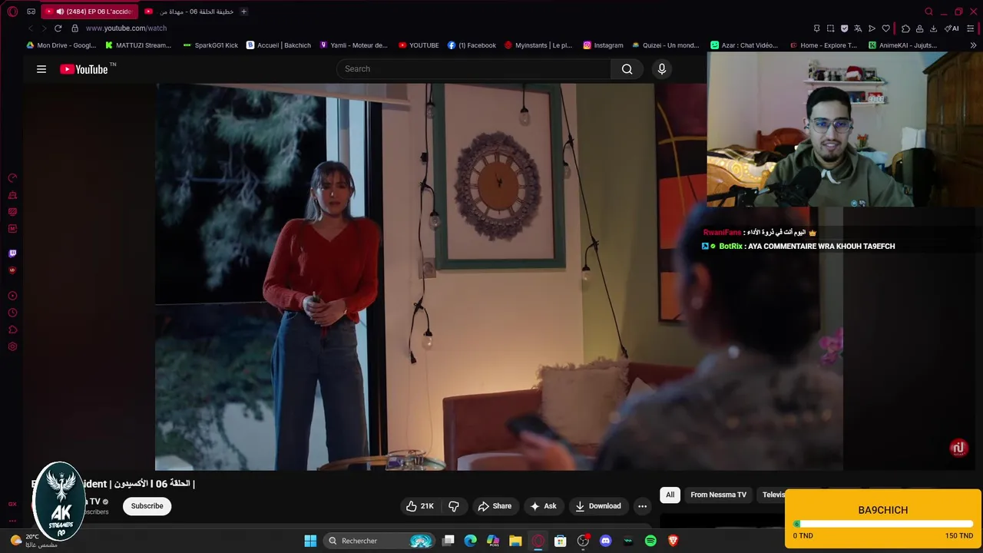
Task: Select the All filter chip
Action: tap(670, 495)
